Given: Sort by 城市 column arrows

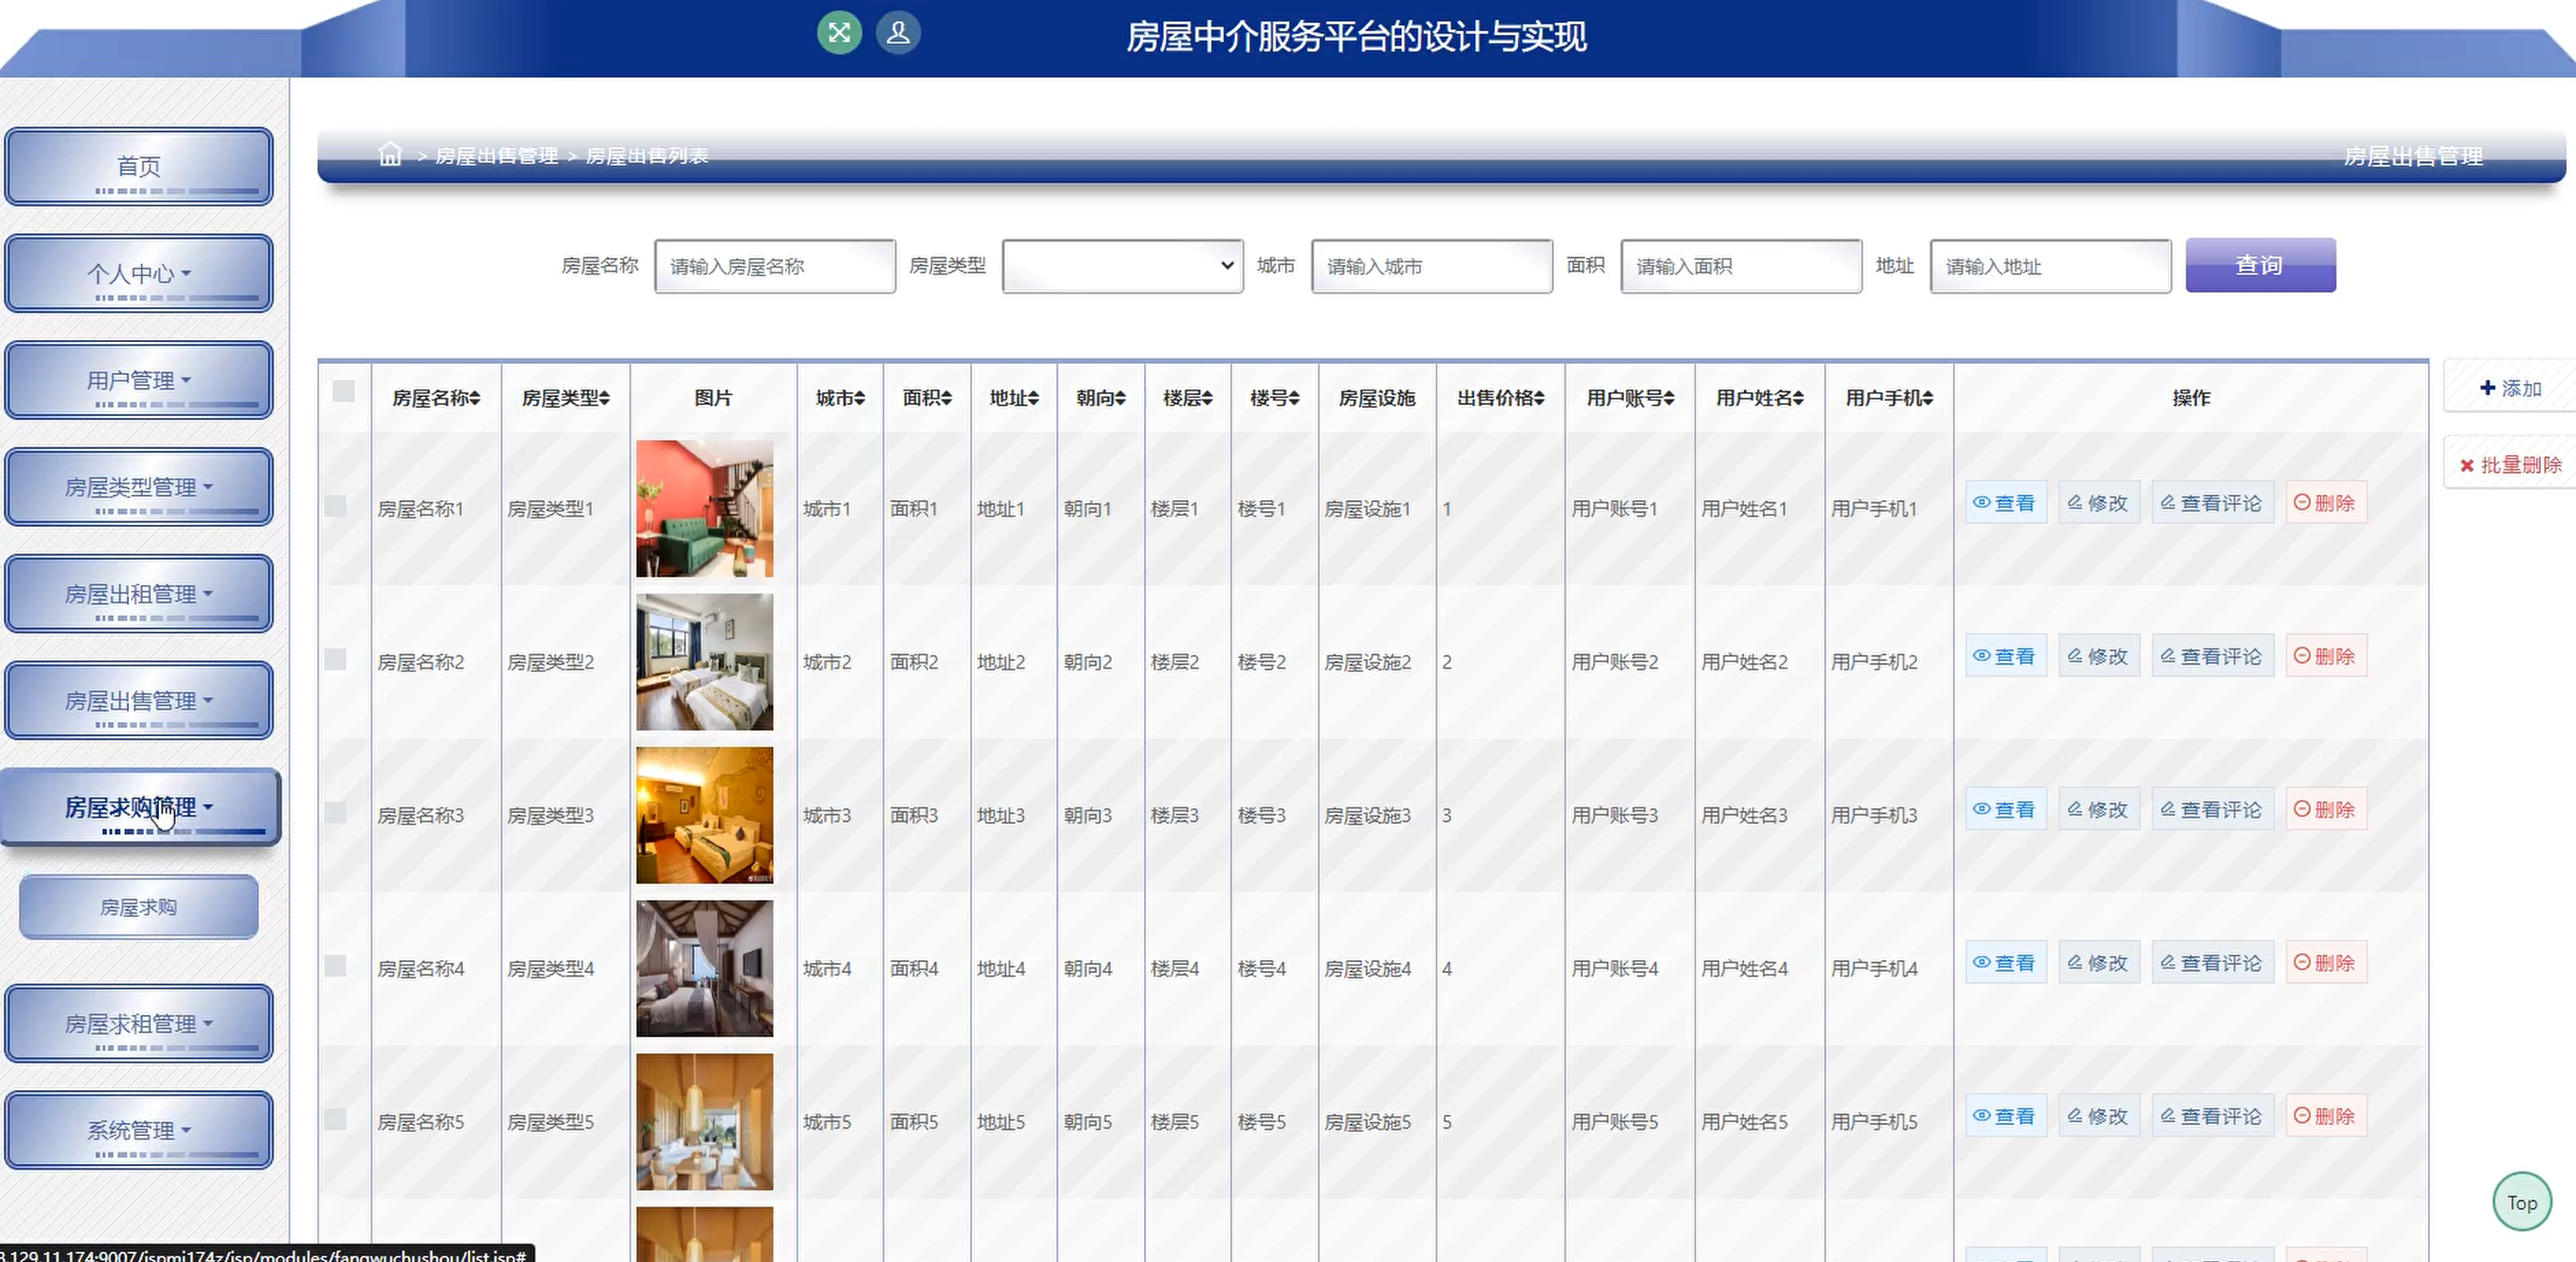Looking at the screenshot, I should tap(860, 398).
